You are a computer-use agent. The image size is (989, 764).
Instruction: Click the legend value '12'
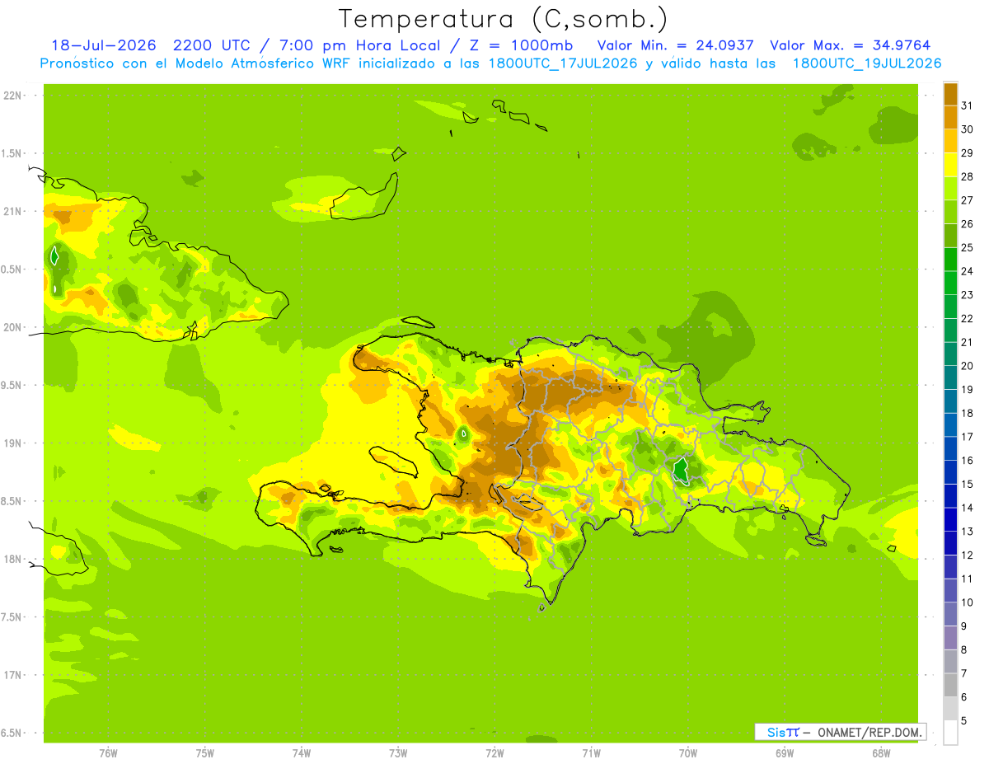tap(967, 555)
